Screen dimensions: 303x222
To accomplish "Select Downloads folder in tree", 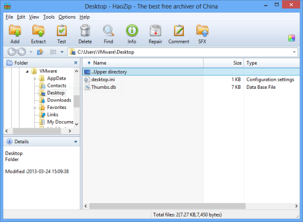I will (59, 100).
